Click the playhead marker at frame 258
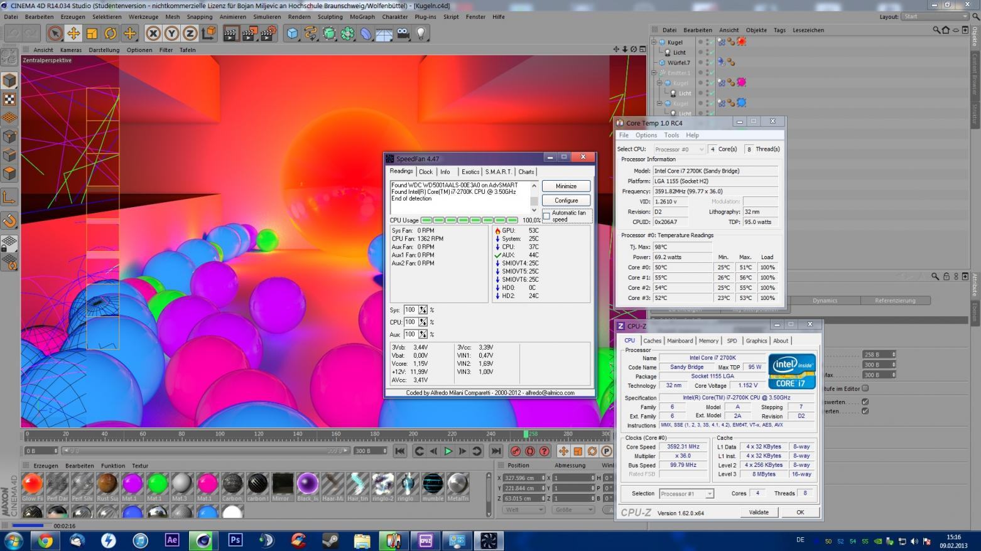Screen dimensions: 981x551 click(x=526, y=434)
